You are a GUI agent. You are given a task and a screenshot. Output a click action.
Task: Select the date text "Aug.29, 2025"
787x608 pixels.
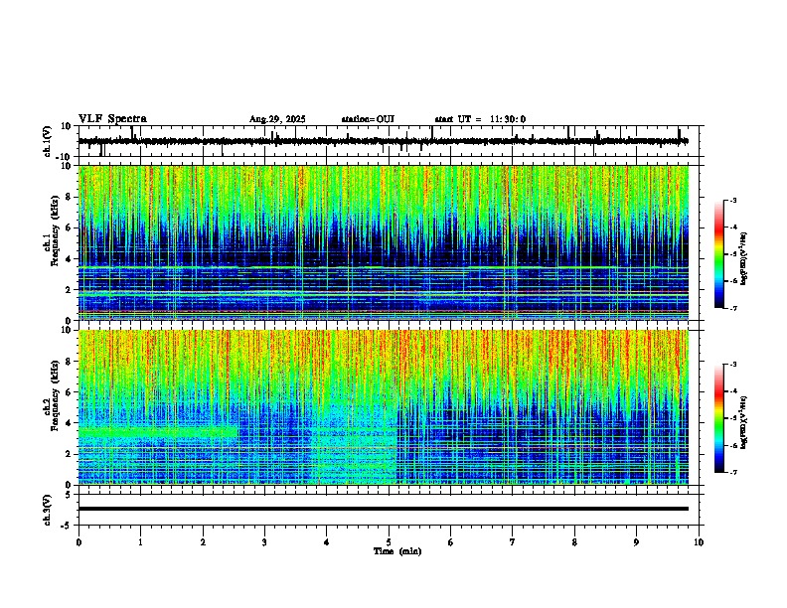[277, 119]
